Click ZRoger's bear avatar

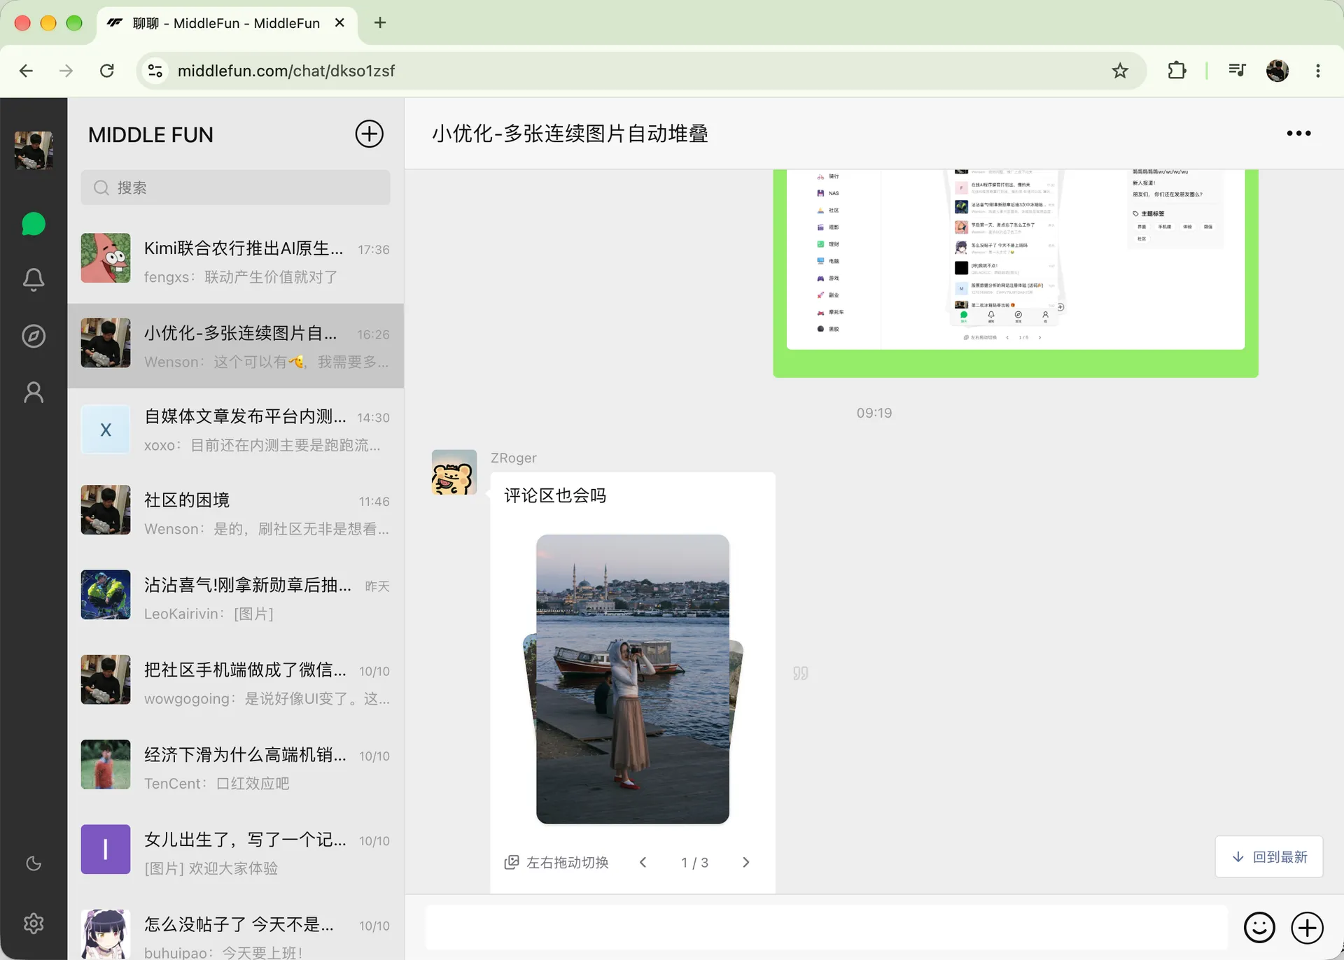[454, 472]
